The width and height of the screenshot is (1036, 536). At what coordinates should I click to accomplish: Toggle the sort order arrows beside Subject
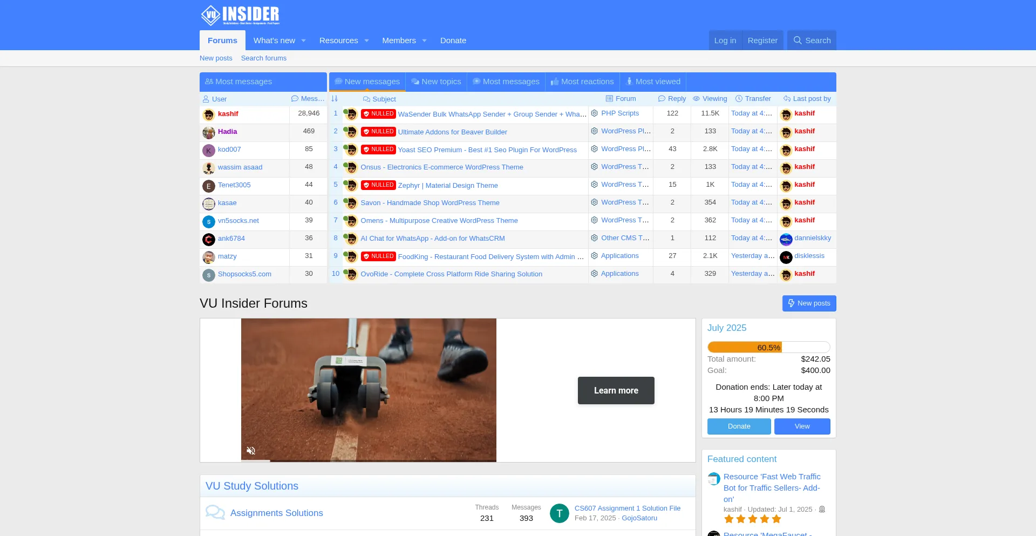(x=335, y=99)
